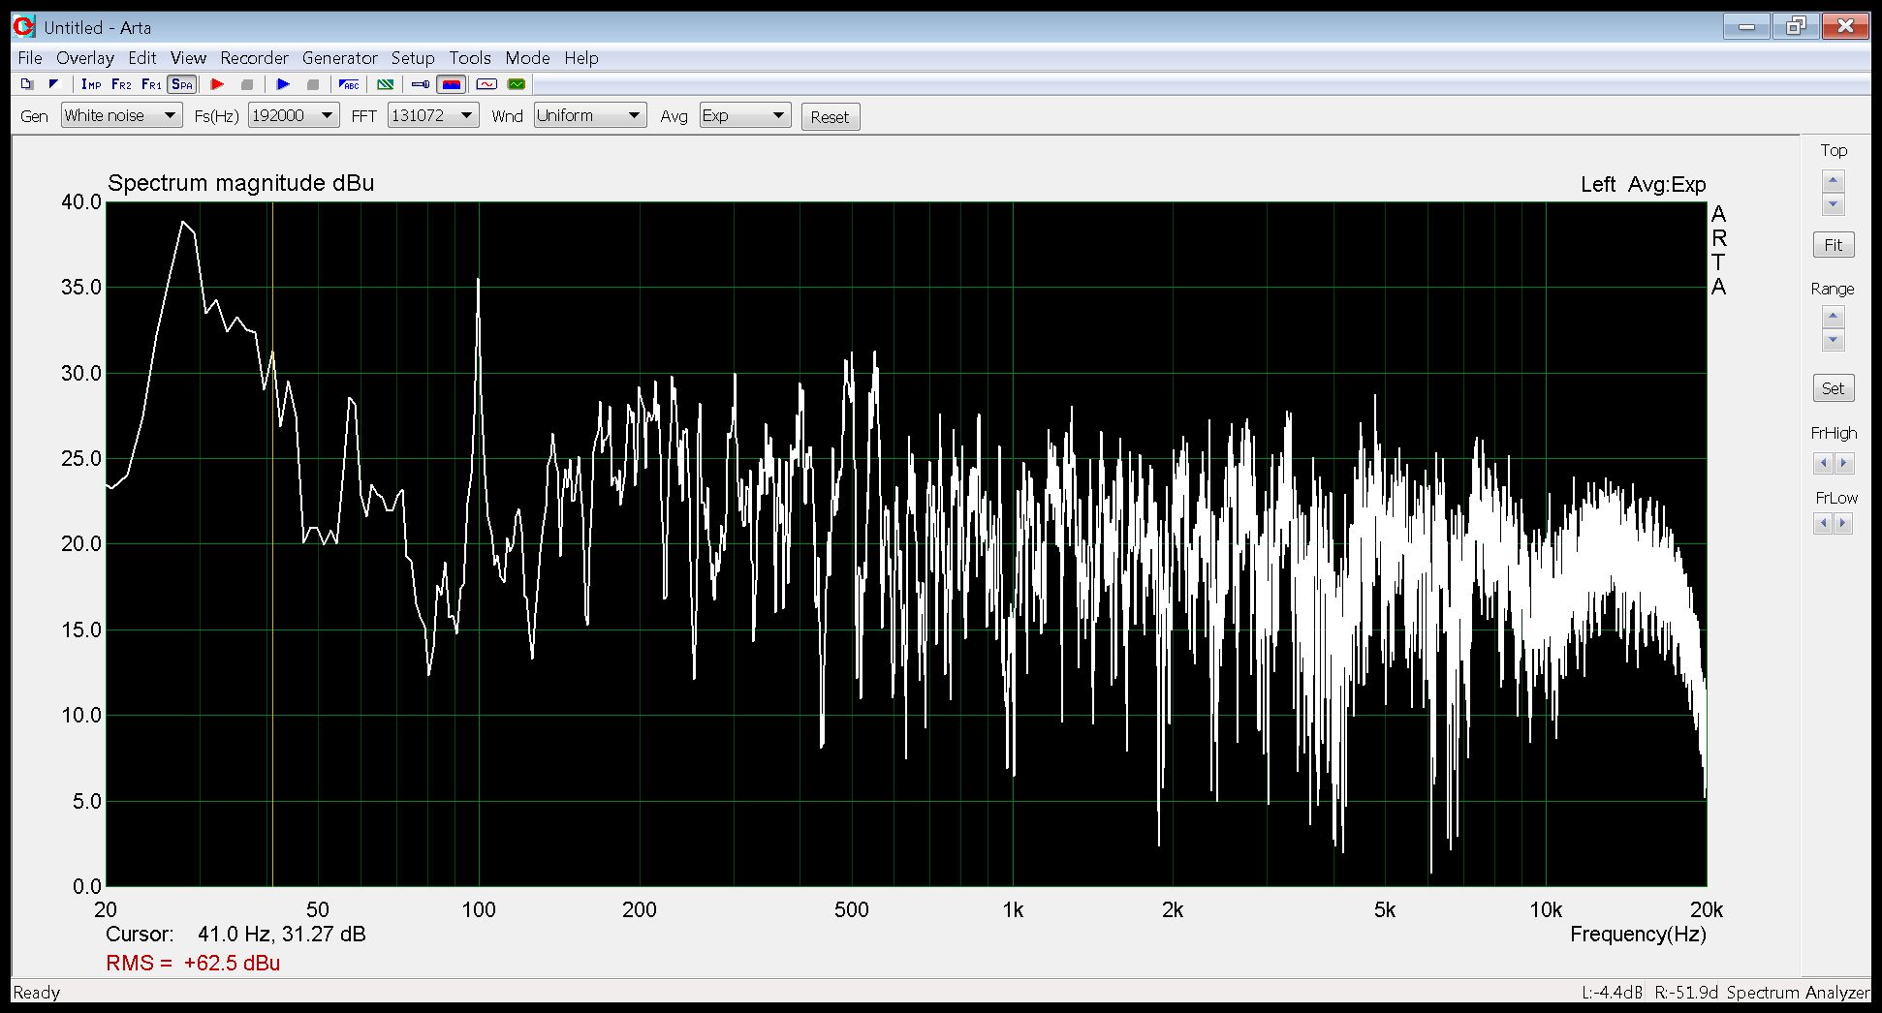Decrease Top with the down arrow

point(1833,204)
